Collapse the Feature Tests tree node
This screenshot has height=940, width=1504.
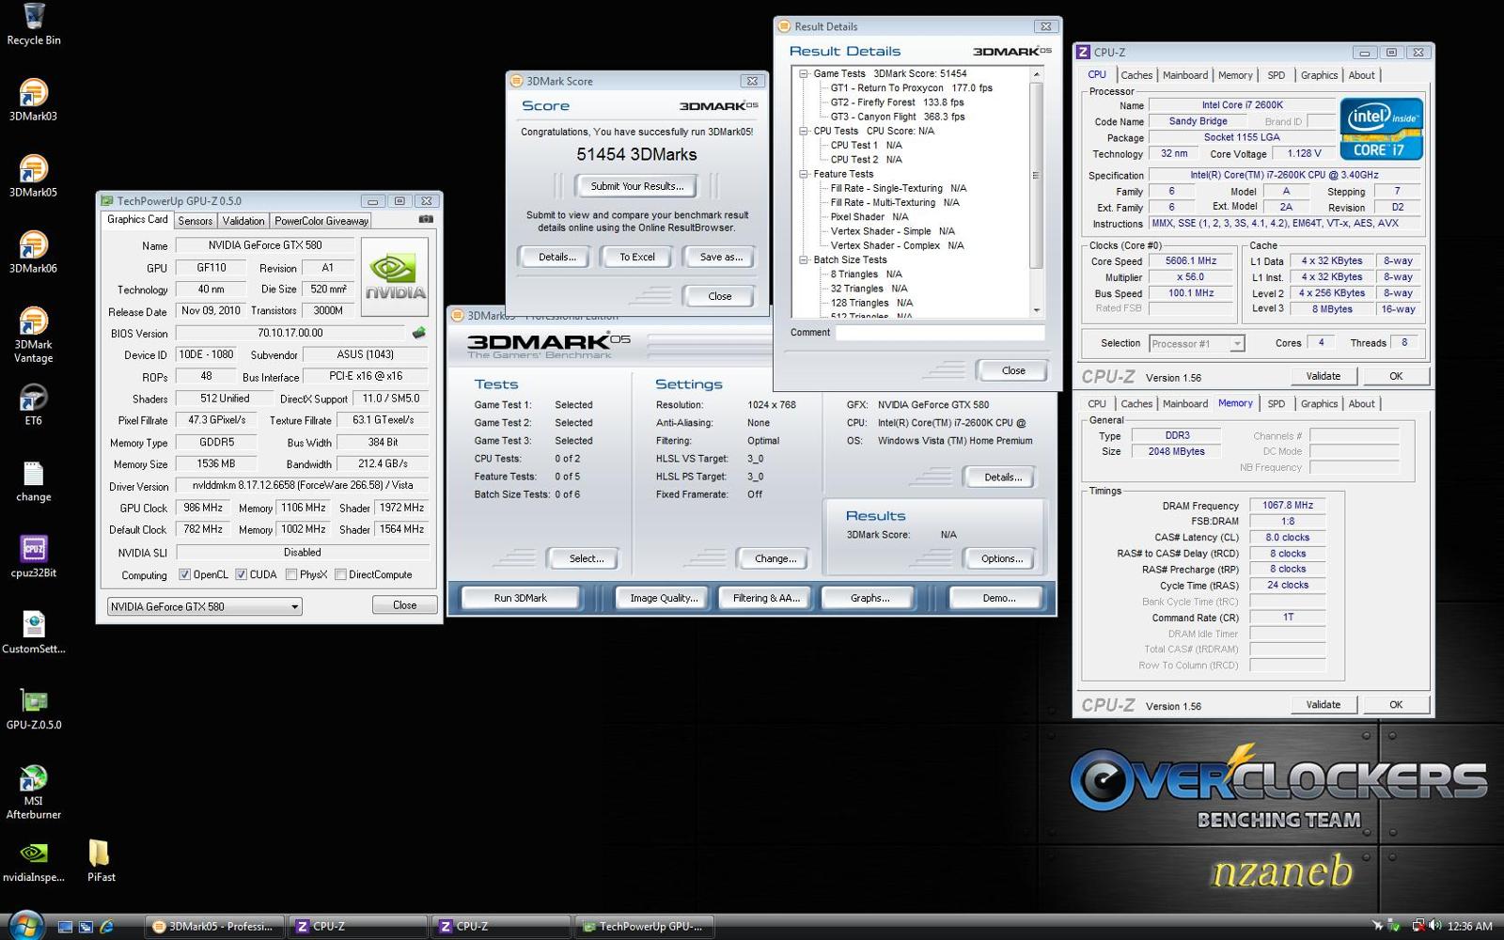[x=804, y=174]
